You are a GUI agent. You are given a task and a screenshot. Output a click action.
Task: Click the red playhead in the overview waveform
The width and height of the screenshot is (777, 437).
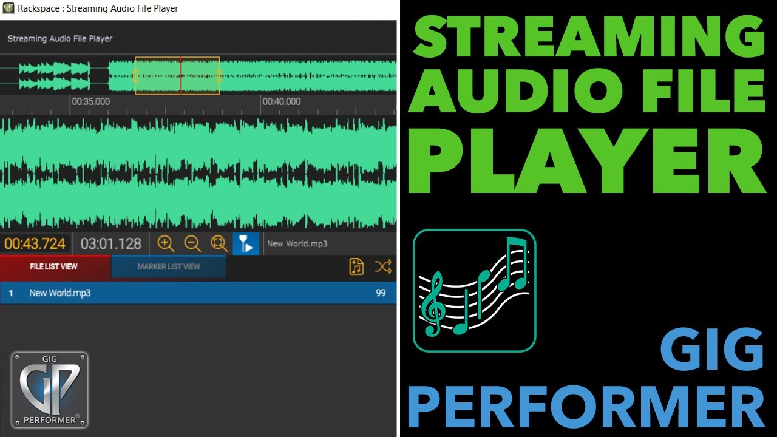[180, 75]
